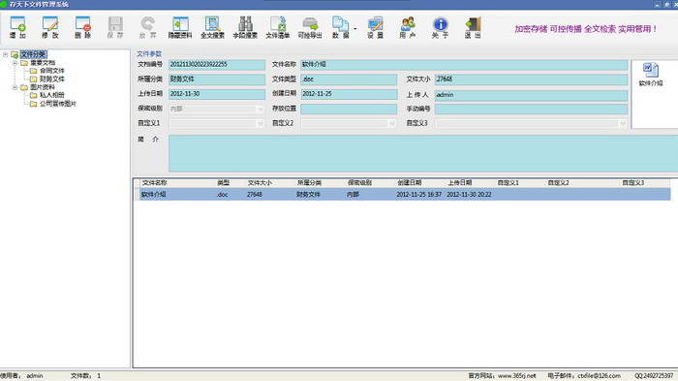This screenshot has height=381, width=678.
Task: Open the 用户 (Users) management icon
Action: pyautogui.click(x=408, y=27)
